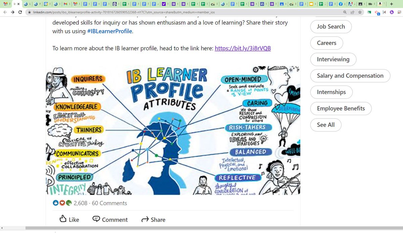Bookmark this page with the star icon
The height and width of the screenshot is (233, 403).
click(360, 12)
